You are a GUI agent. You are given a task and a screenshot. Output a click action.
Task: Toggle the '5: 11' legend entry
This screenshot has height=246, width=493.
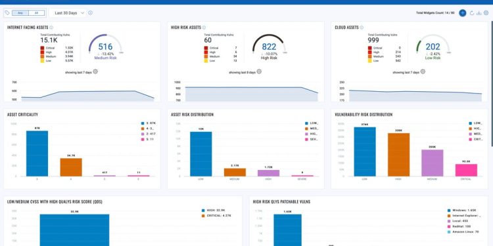tap(148, 139)
